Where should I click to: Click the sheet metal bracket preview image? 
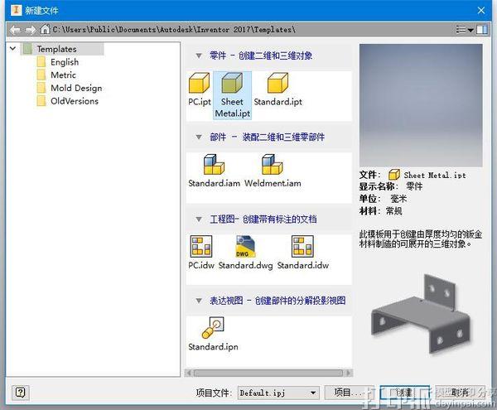click(x=421, y=314)
